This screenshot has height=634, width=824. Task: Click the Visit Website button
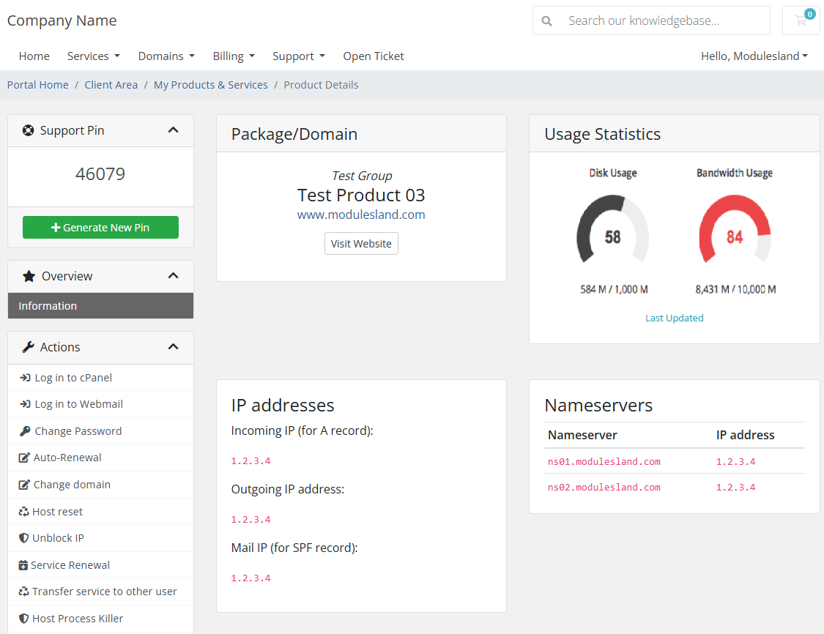[361, 244]
